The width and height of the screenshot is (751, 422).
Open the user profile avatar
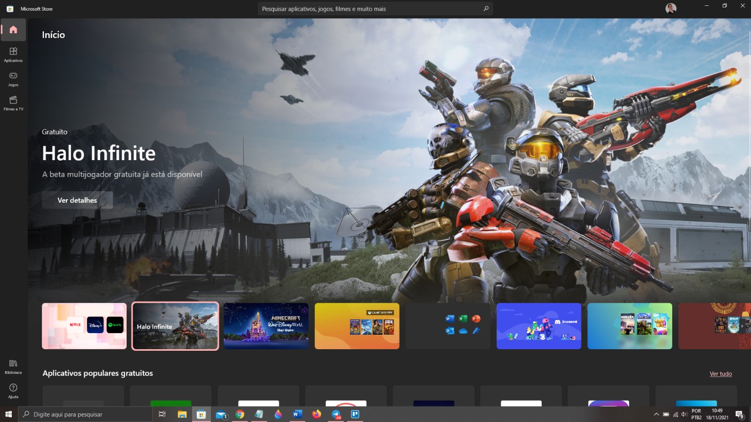coord(671,9)
